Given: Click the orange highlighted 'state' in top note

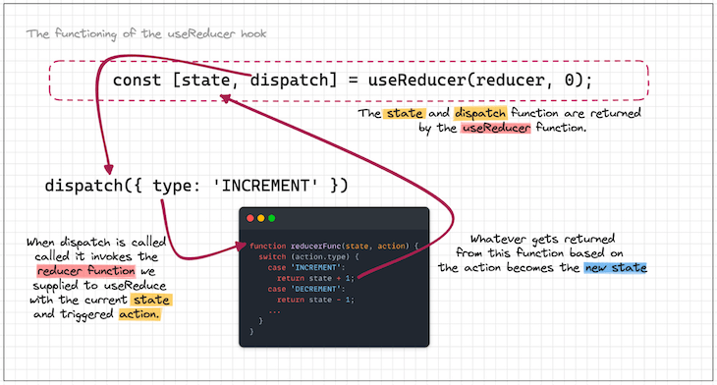Looking at the screenshot, I should pyautogui.click(x=405, y=113).
